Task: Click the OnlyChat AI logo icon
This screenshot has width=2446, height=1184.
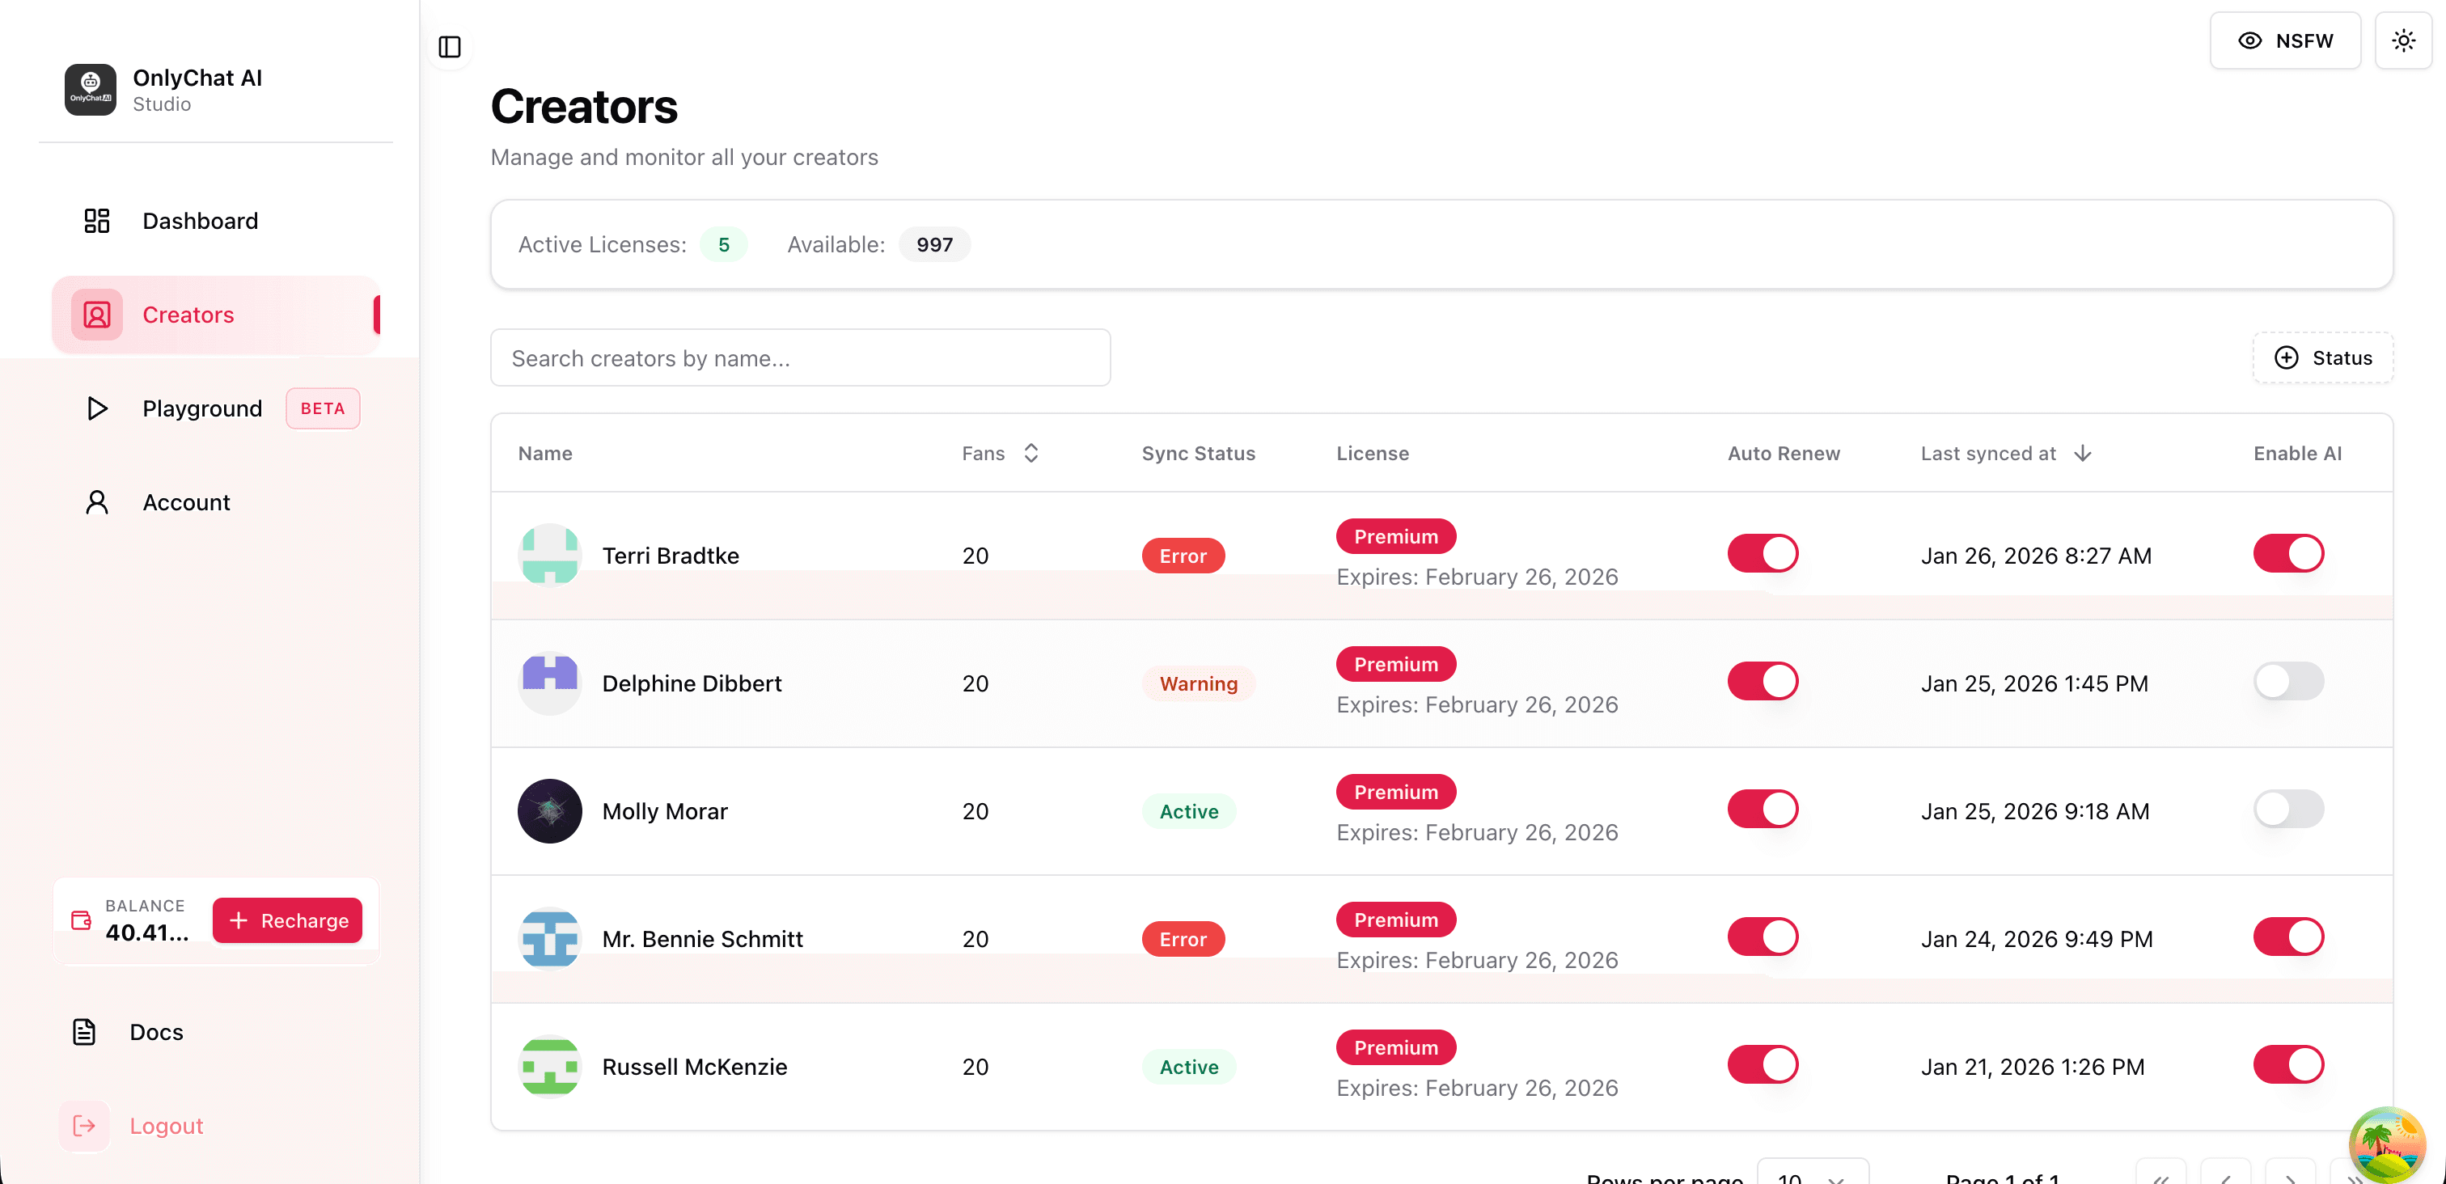Action: [91, 89]
